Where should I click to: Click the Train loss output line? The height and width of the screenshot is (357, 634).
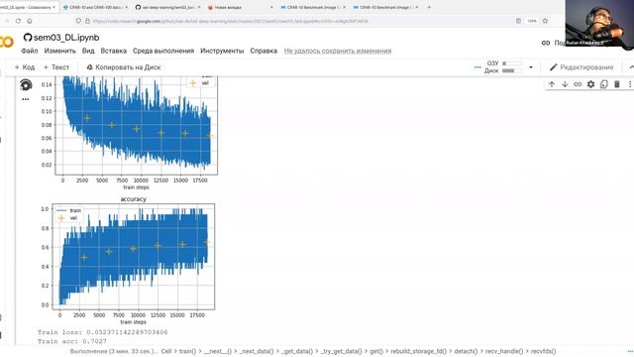point(103,332)
